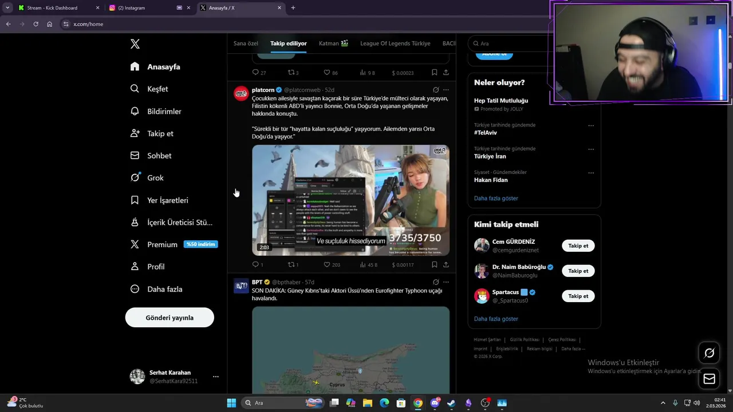The width and height of the screenshot is (733, 412).
Task: Switch to Katman tab
Action: point(333,43)
